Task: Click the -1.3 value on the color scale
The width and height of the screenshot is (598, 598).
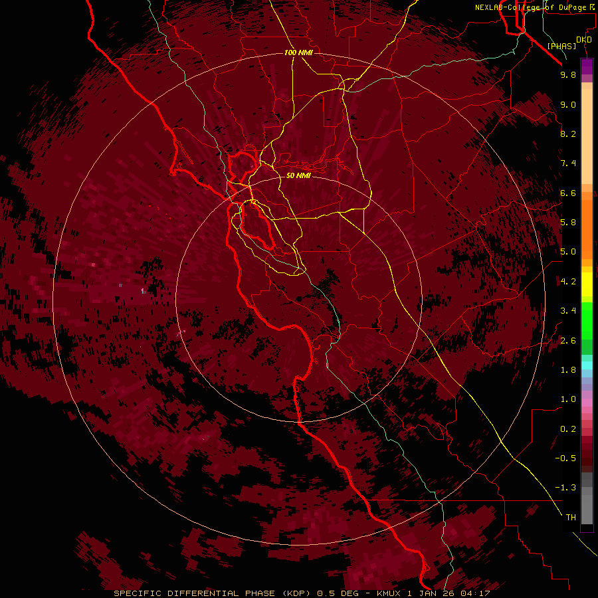Action: click(x=565, y=488)
